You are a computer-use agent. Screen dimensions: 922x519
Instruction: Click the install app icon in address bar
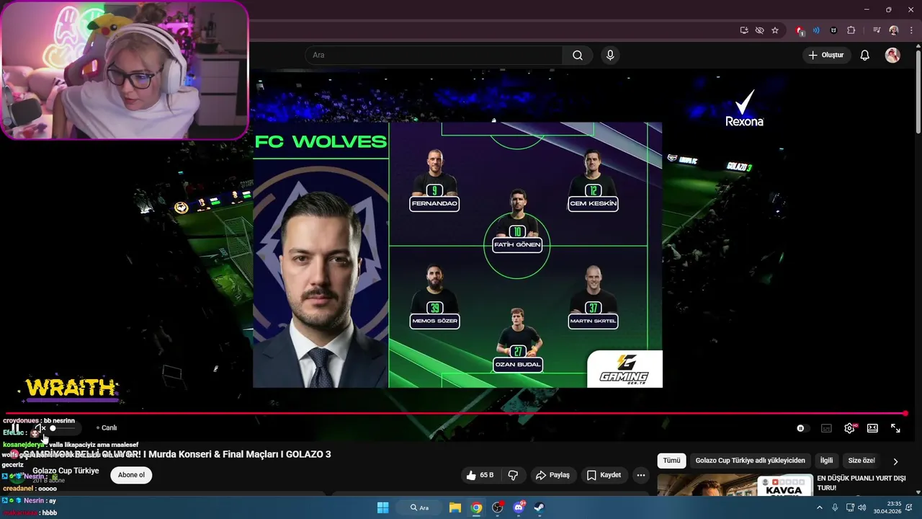(x=744, y=30)
